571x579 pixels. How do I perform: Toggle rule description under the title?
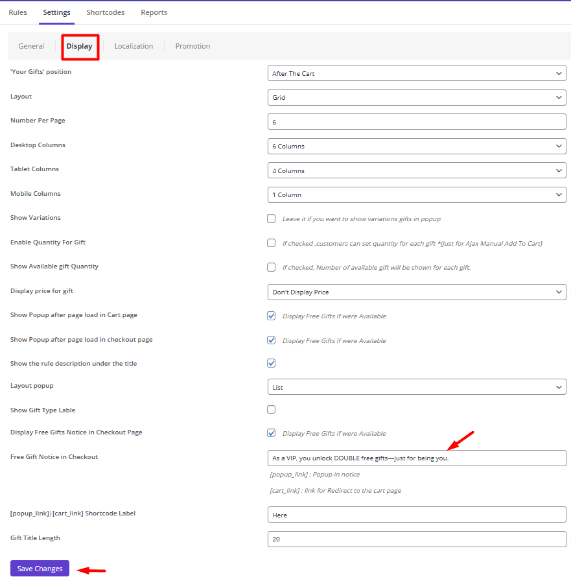click(271, 362)
